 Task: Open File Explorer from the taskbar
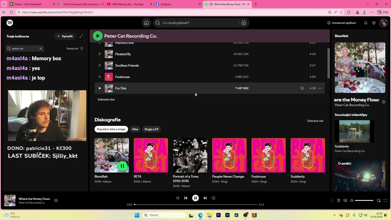[x=210, y=215]
